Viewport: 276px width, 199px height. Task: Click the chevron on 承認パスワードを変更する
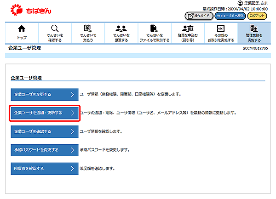(x=72, y=150)
